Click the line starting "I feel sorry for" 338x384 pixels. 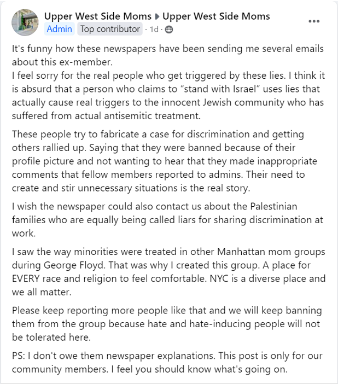click(x=168, y=75)
